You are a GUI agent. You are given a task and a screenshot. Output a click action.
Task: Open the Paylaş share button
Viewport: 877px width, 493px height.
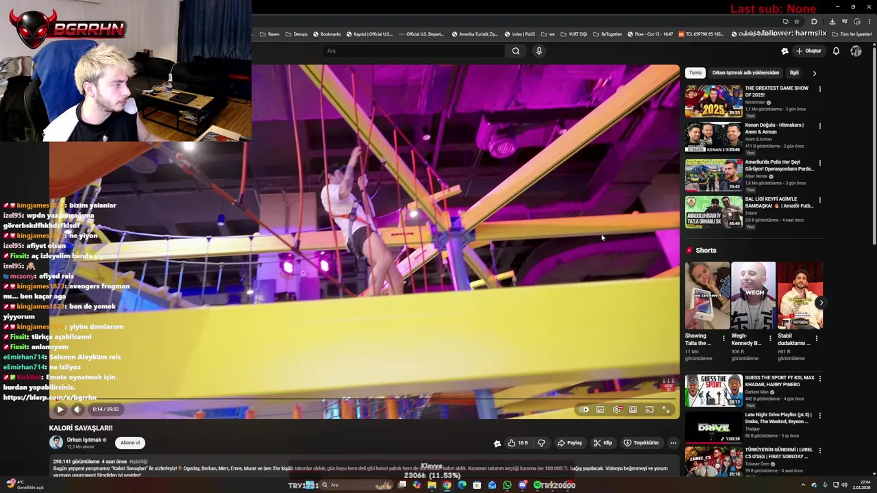click(x=569, y=443)
